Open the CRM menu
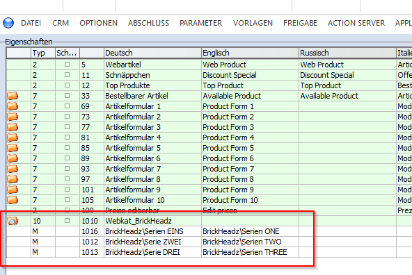 pos(61,23)
